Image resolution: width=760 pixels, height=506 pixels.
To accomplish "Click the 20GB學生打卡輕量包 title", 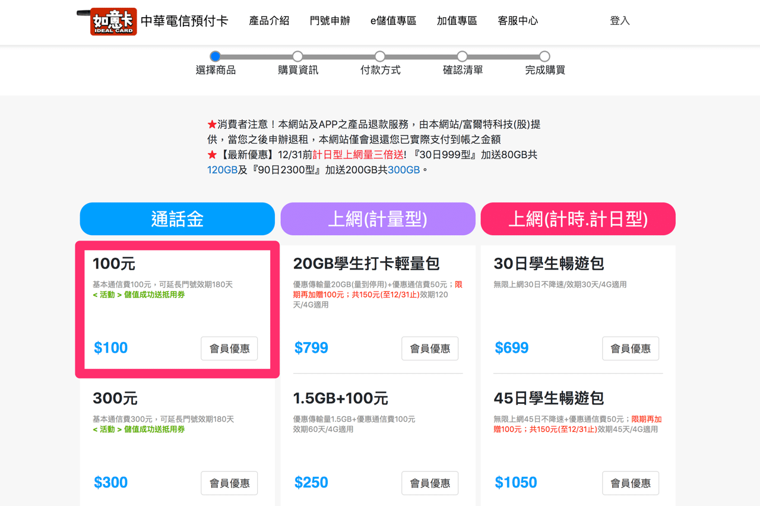I will click(366, 263).
